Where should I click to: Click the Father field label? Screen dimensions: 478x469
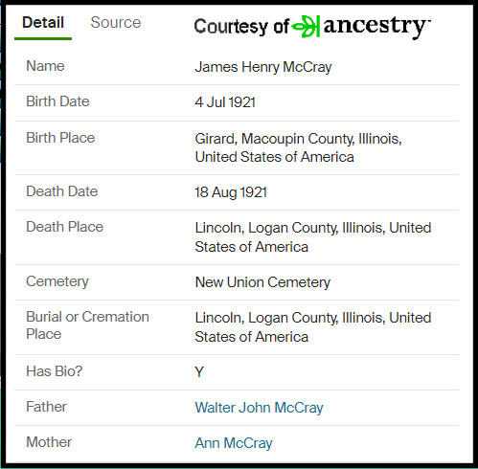coord(46,407)
